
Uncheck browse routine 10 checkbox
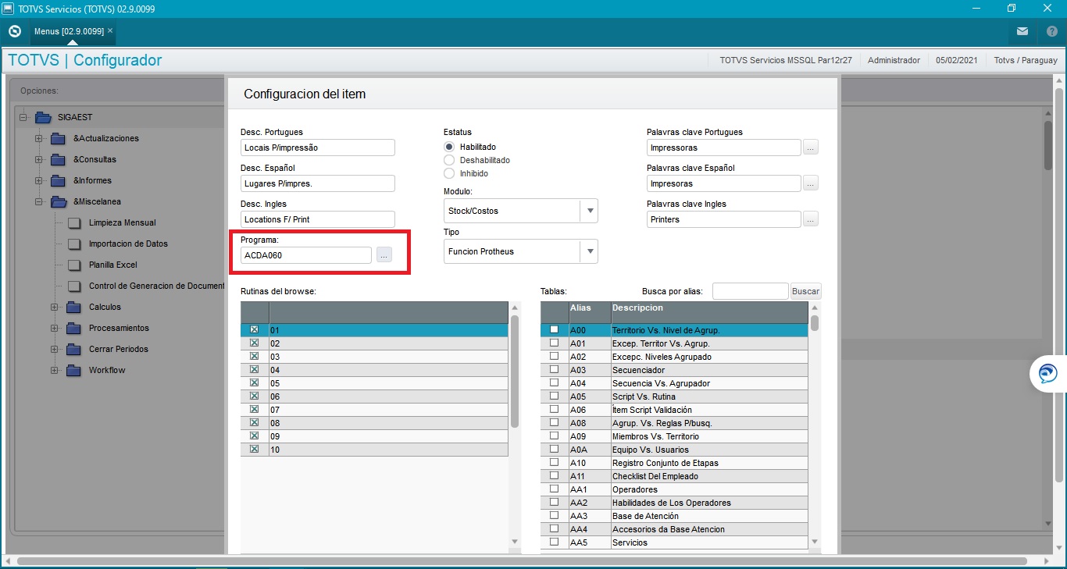point(254,450)
